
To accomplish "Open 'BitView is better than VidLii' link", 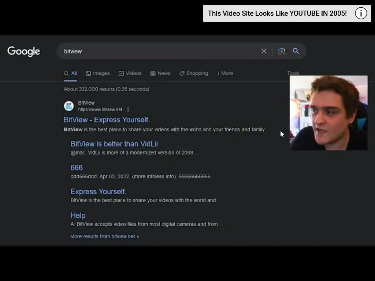I will 114,144.
